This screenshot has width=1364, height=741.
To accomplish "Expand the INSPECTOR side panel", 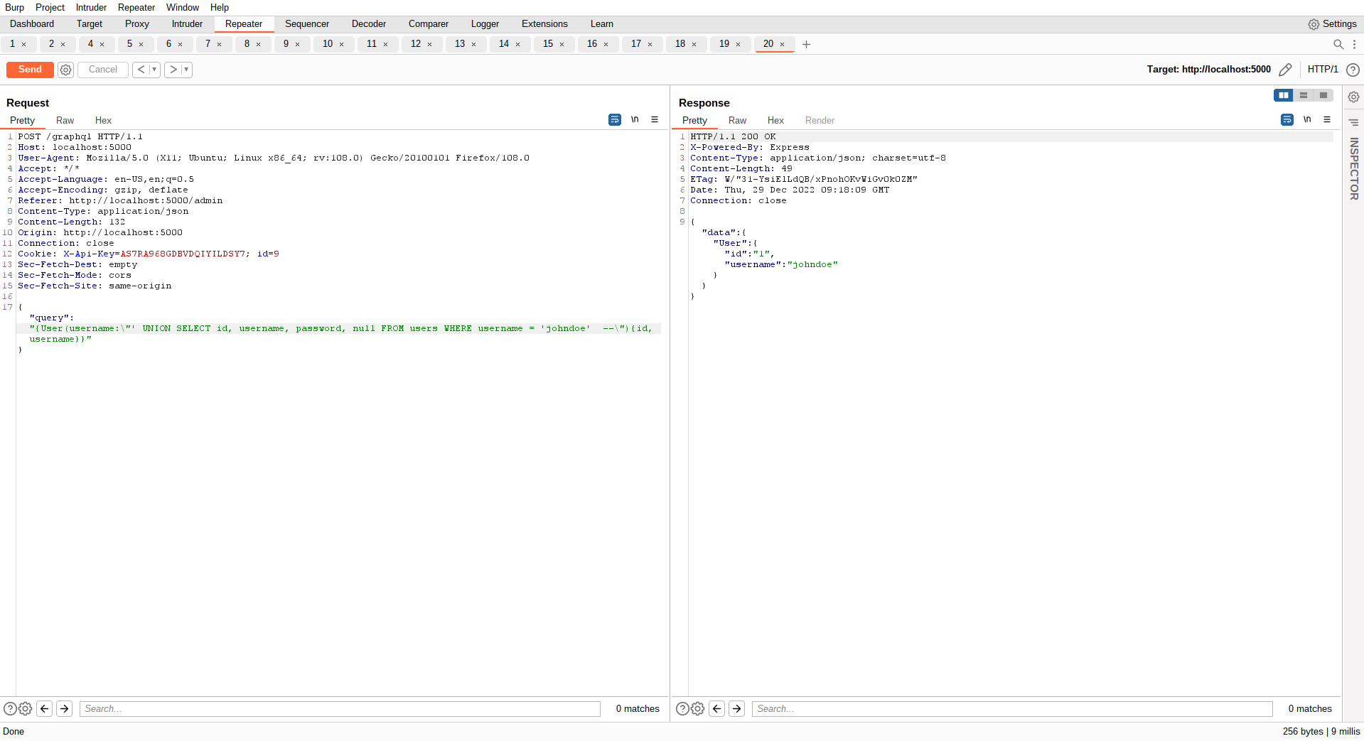I will click(x=1354, y=168).
